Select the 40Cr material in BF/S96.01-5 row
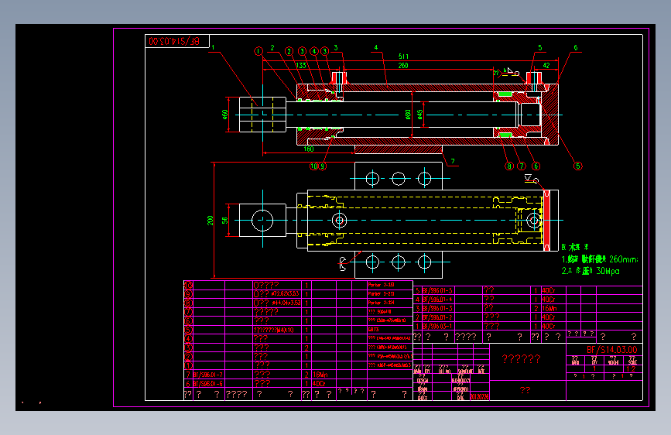The height and width of the screenshot is (435, 671). coord(548,291)
